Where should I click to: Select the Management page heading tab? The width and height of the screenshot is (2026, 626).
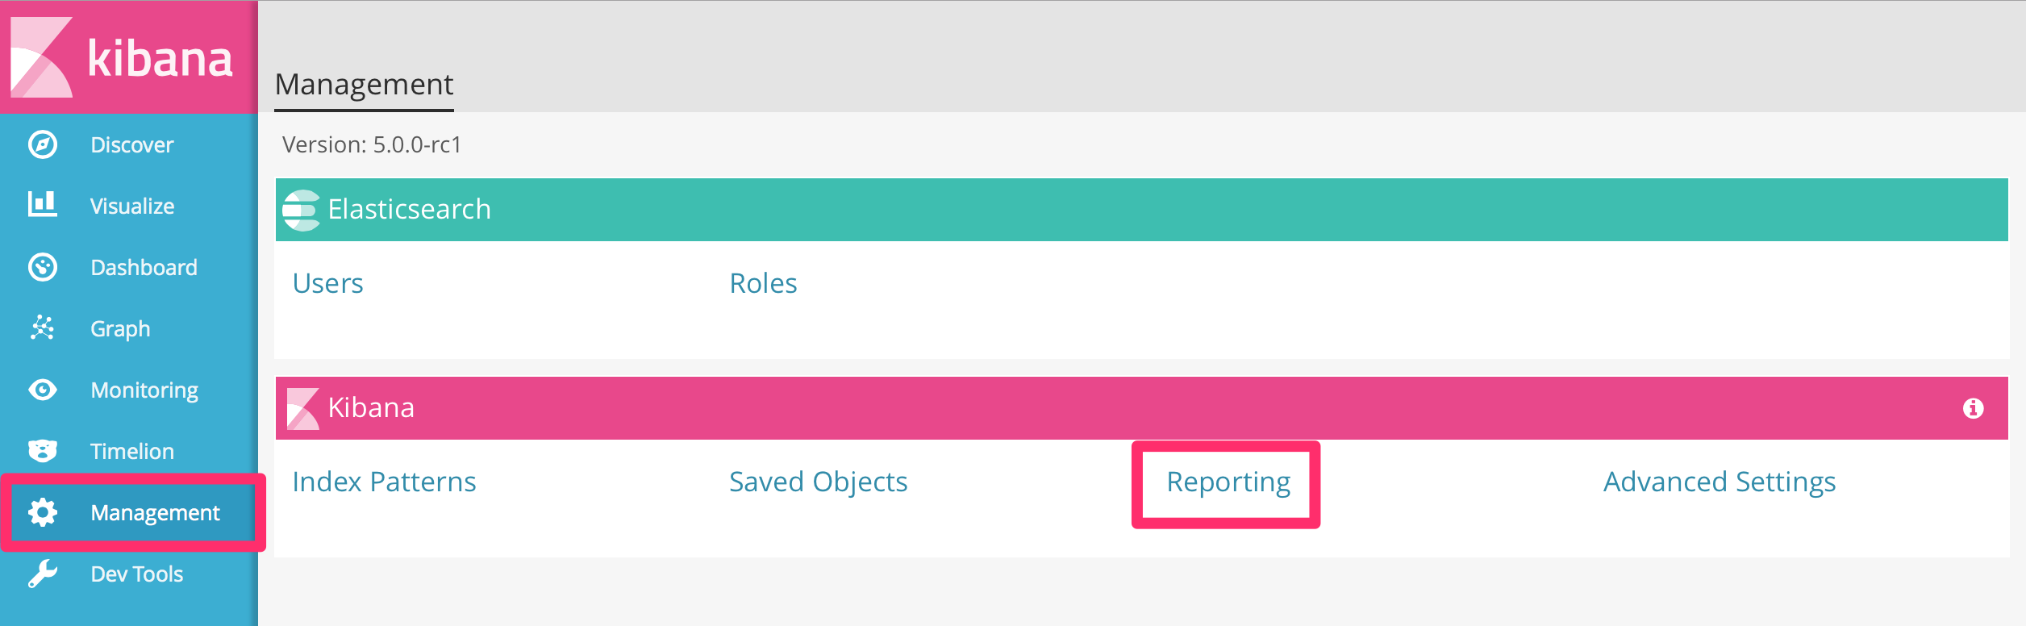(364, 83)
